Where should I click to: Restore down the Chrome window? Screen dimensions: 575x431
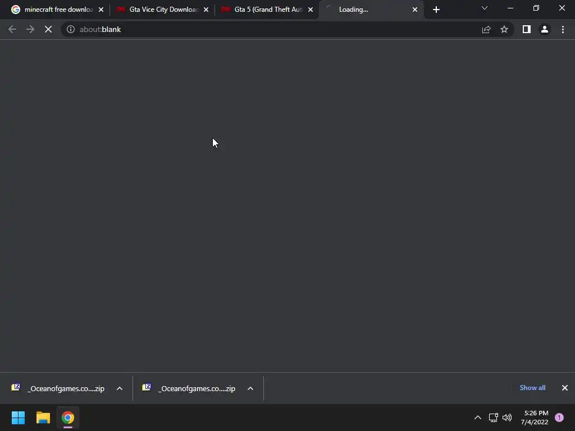536,8
